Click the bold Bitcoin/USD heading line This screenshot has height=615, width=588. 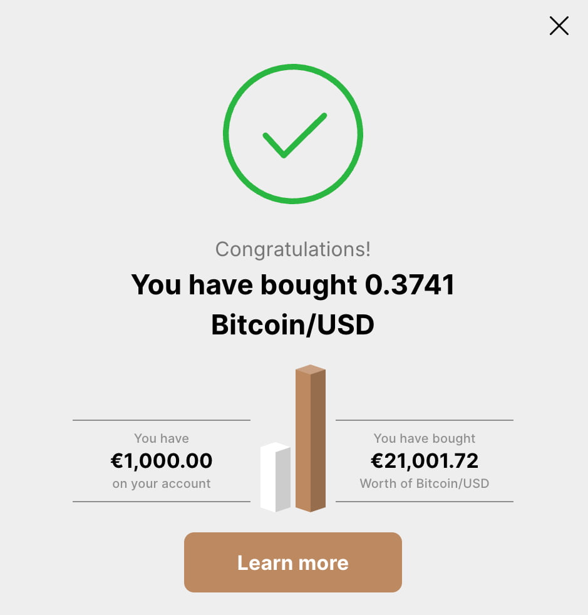coord(293,325)
